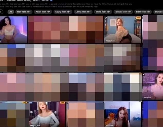Select the All filter chip

click(11, 12)
